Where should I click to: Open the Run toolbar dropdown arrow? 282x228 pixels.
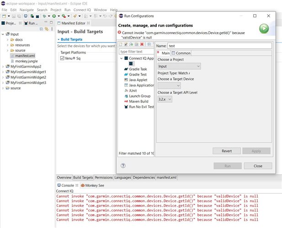59,16
